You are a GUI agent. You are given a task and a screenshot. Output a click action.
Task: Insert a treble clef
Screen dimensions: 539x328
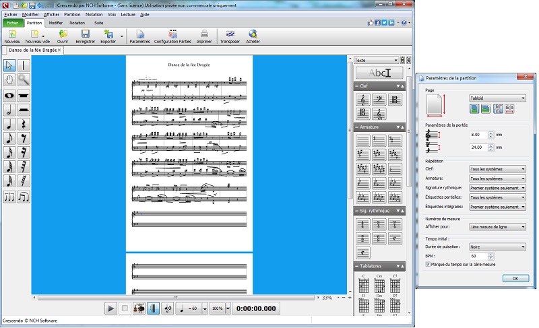(x=362, y=100)
